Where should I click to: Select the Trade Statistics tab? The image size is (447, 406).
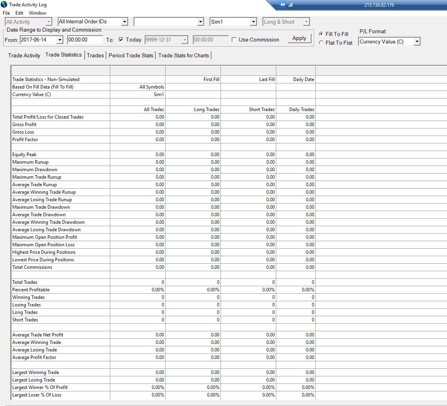(64, 55)
